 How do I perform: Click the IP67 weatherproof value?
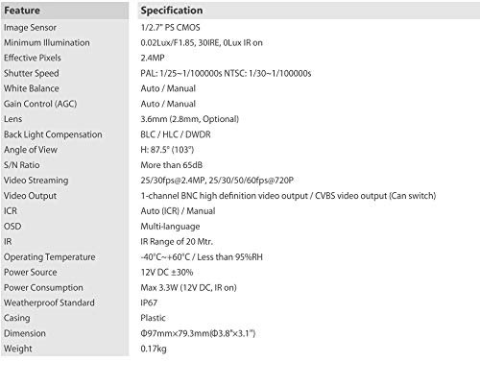pos(149,302)
